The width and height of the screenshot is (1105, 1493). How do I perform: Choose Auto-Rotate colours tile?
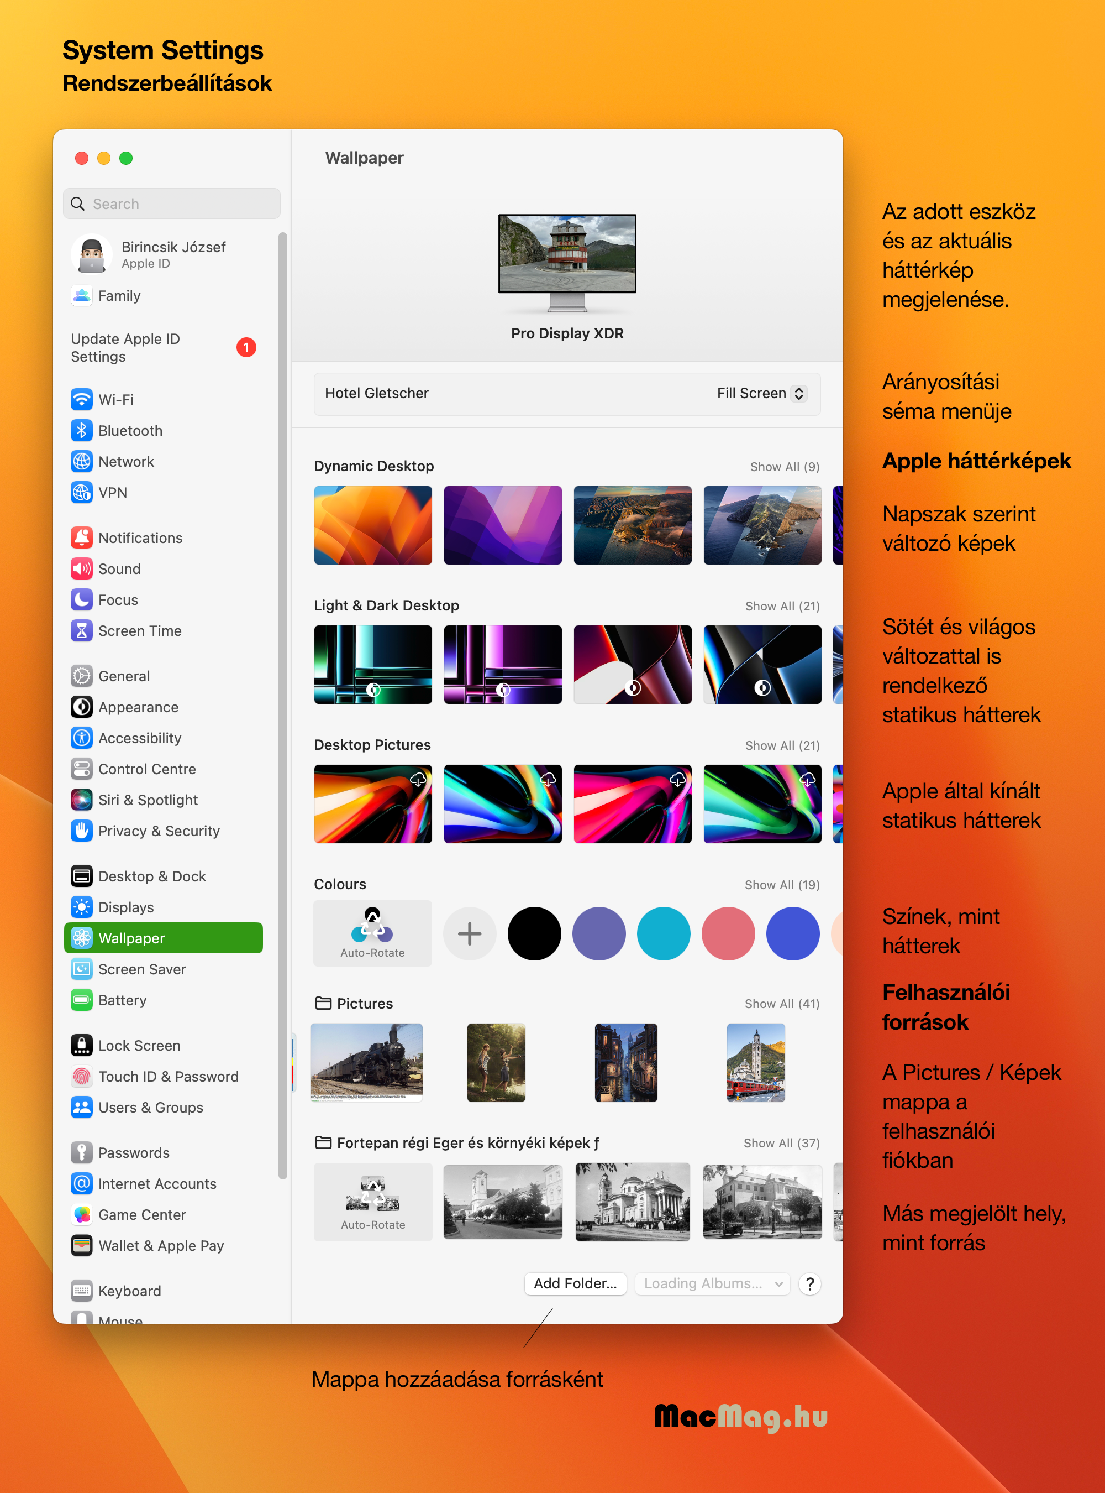coord(372,933)
